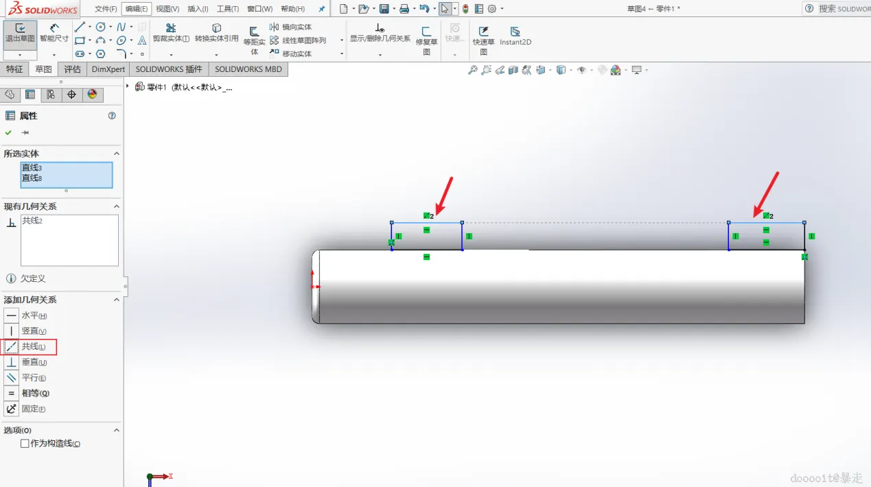871x487 pixels.
Task: Click the Select cursor tool icon
Action: point(445,9)
